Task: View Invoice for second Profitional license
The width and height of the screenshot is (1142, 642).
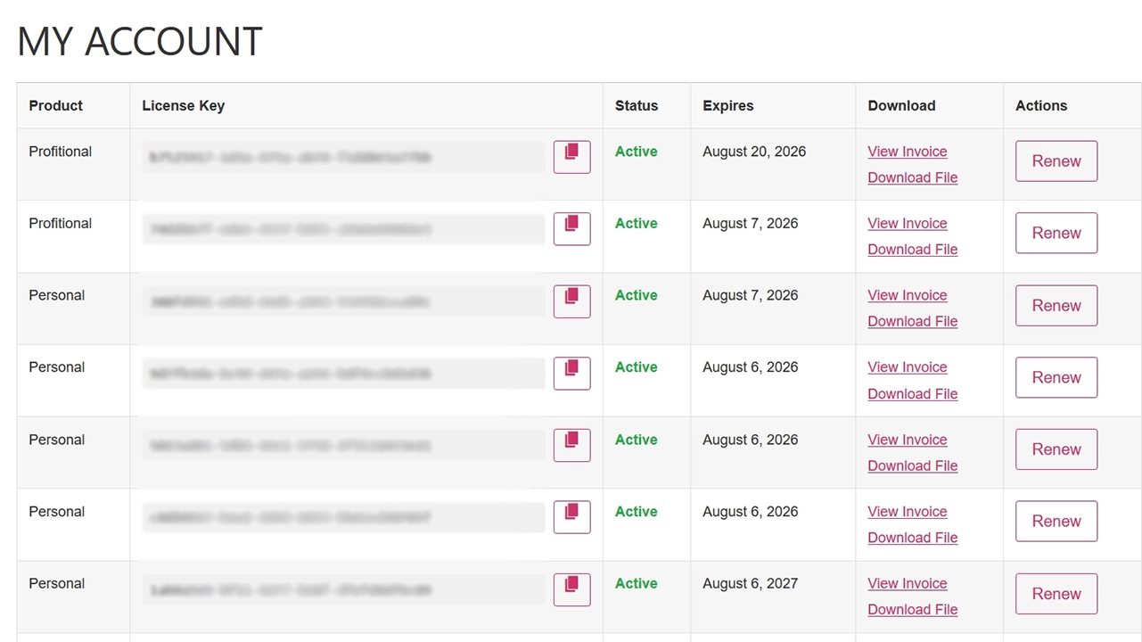Action: (907, 224)
